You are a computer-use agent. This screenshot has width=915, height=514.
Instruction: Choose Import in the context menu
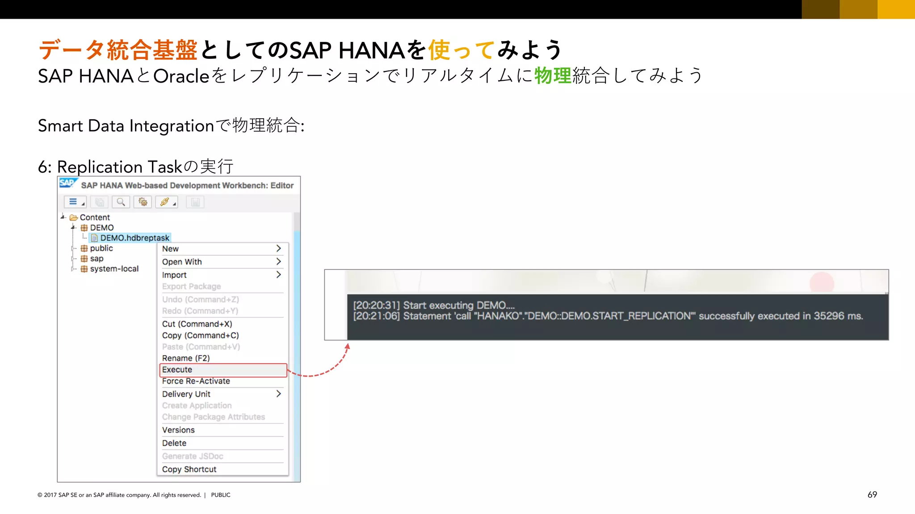click(222, 275)
